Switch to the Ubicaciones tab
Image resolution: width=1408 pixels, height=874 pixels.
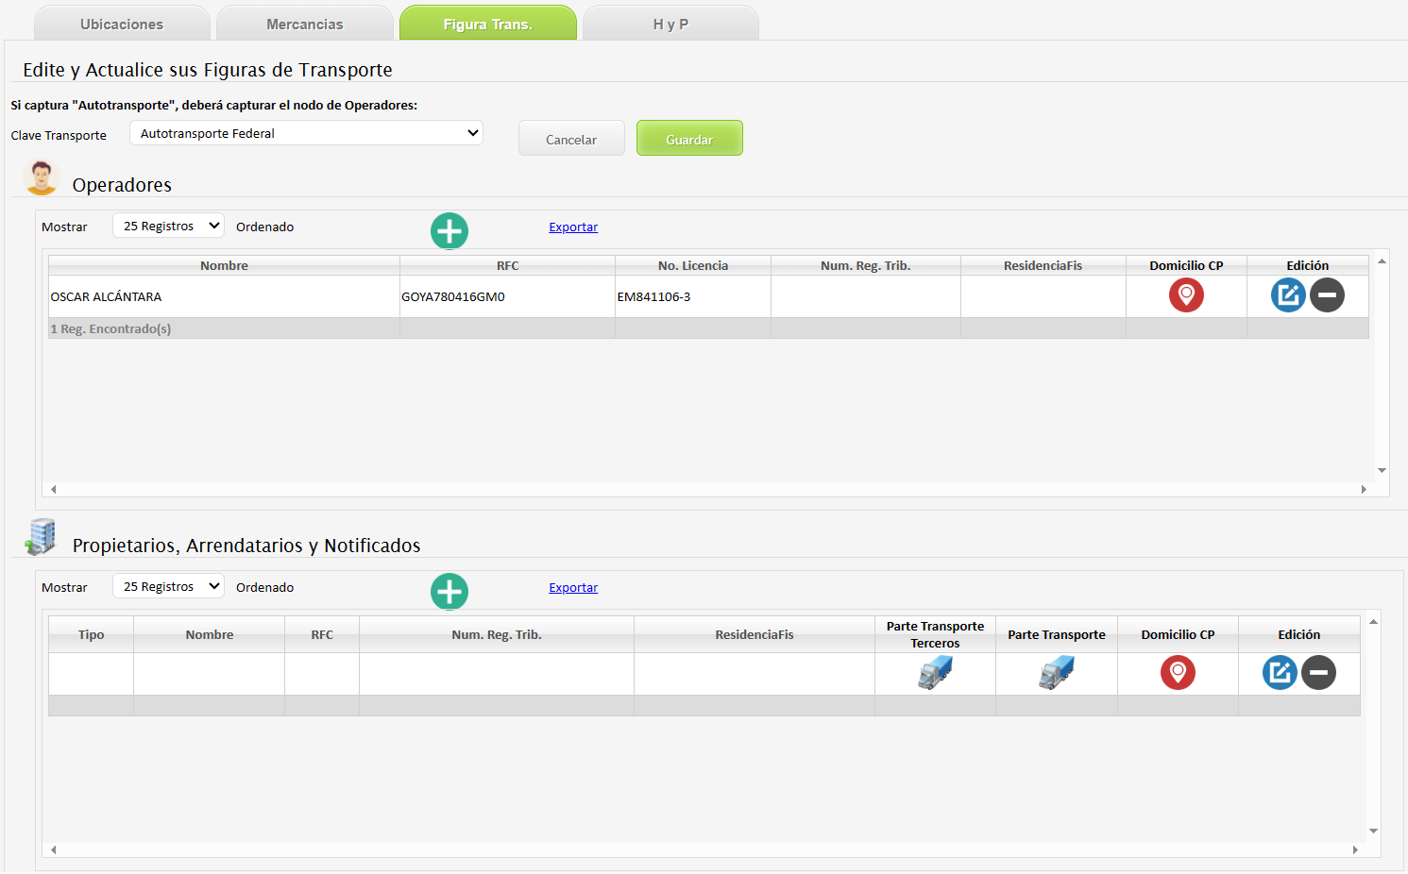(x=122, y=24)
